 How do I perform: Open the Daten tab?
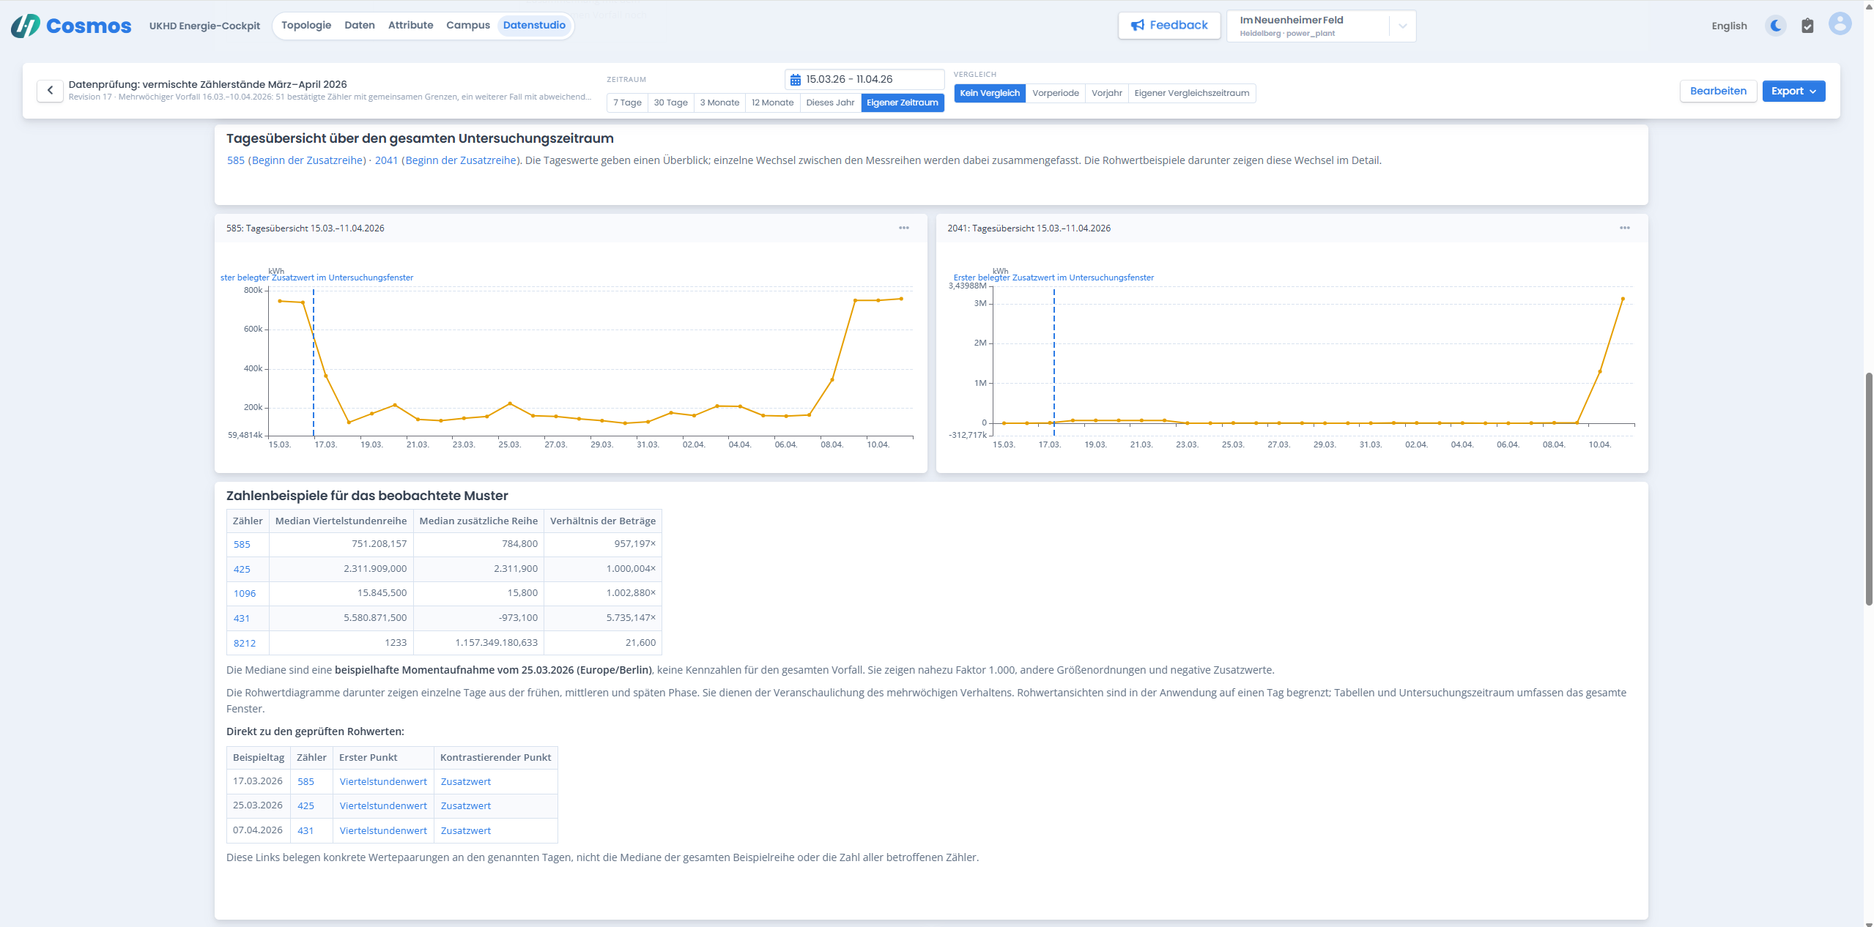pyautogui.click(x=360, y=25)
